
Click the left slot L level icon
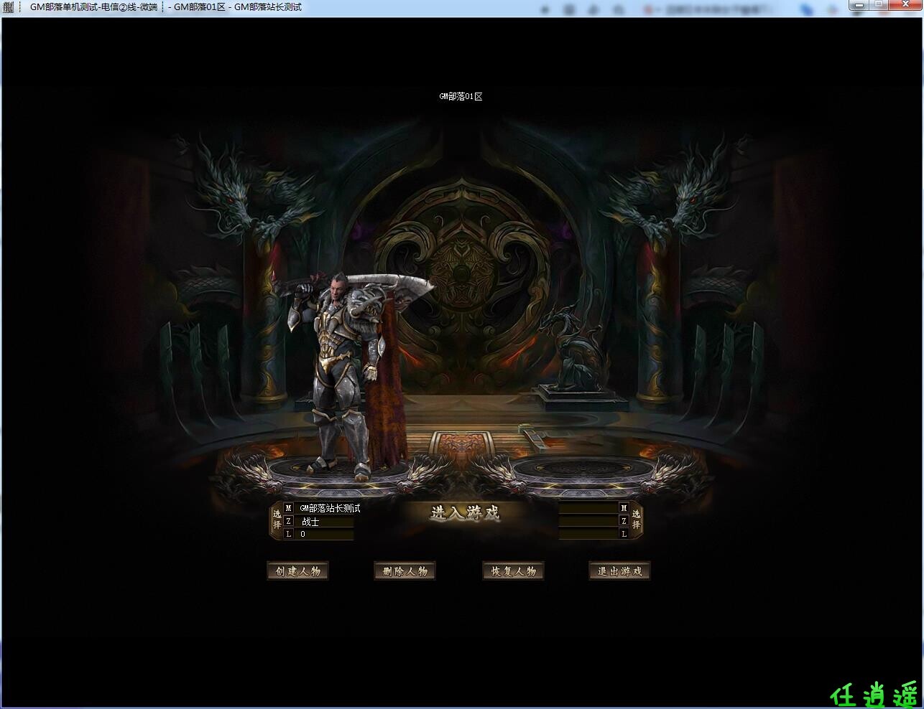[289, 534]
